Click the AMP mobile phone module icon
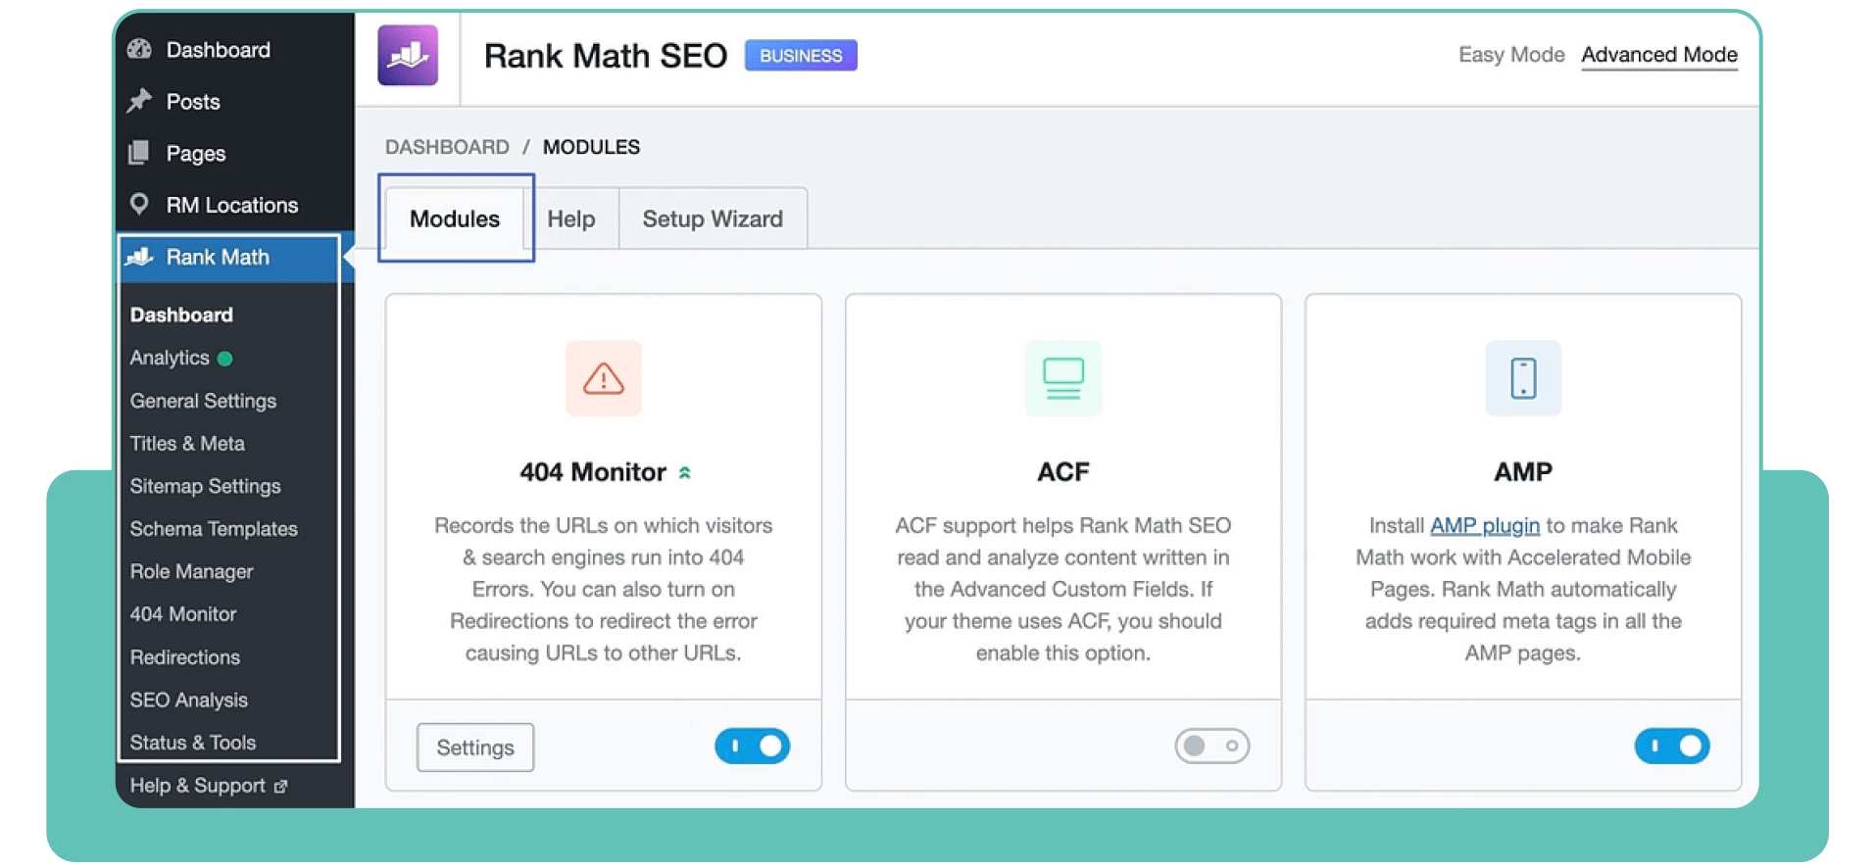 (1523, 378)
